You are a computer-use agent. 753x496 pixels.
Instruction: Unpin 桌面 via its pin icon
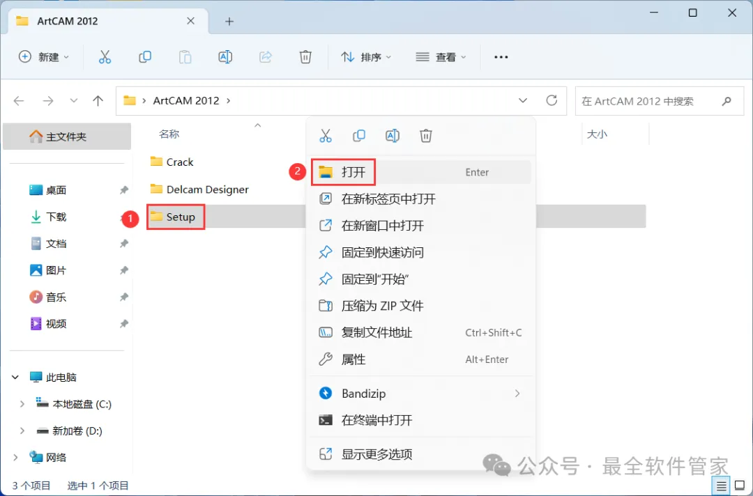point(124,190)
